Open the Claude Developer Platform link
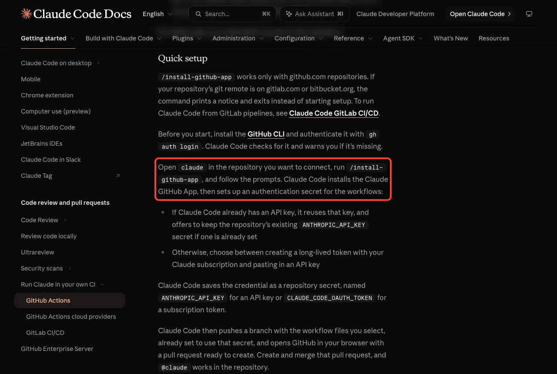This screenshot has height=374, width=557. 395,14
